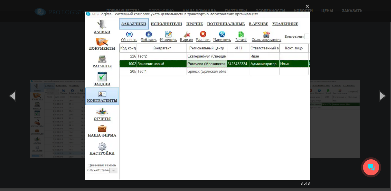Switch to the Потенциальные tab
Screen dimensions: 391x191
click(x=226, y=24)
